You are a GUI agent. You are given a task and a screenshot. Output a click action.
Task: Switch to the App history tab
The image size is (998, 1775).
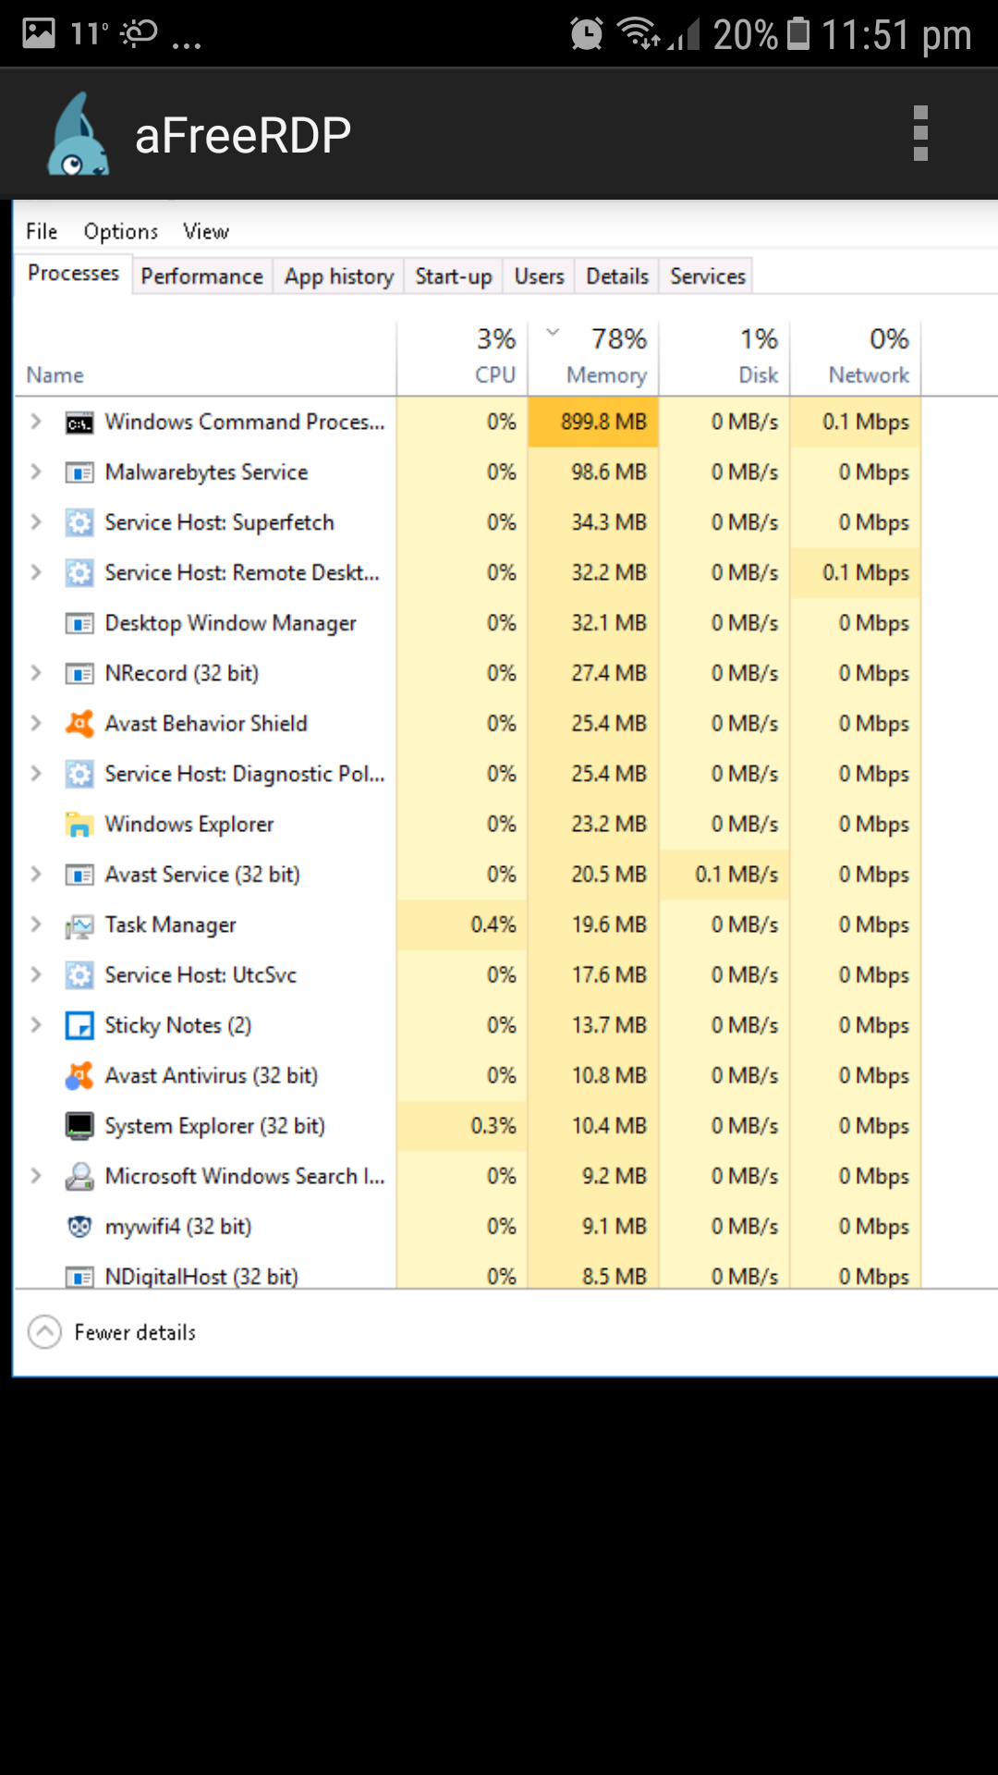(x=337, y=275)
